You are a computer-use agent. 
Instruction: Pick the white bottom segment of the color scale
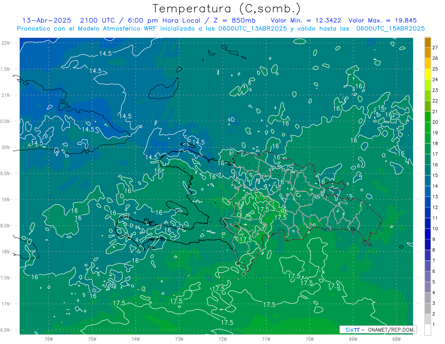(x=428, y=330)
